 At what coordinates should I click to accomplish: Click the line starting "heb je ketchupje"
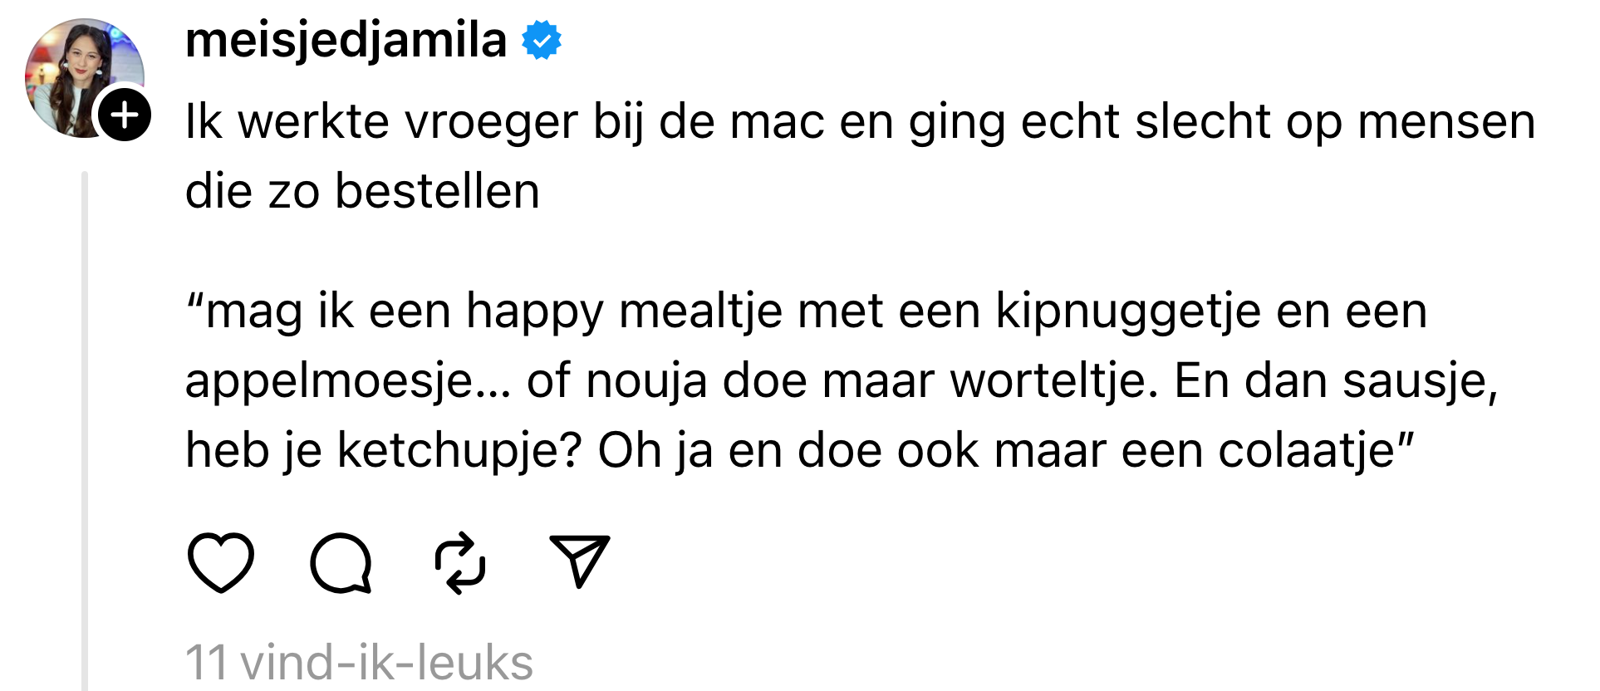pyautogui.click(x=799, y=450)
